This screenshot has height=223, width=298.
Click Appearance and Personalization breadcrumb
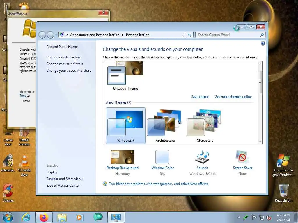pyautogui.click(x=95, y=35)
